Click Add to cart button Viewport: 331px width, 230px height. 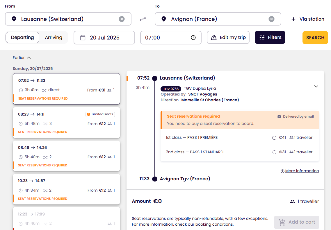(x=297, y=222)
